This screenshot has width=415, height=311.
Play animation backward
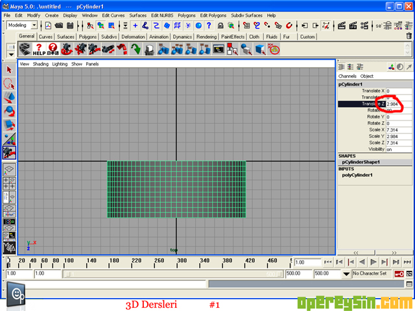[362, 262]
